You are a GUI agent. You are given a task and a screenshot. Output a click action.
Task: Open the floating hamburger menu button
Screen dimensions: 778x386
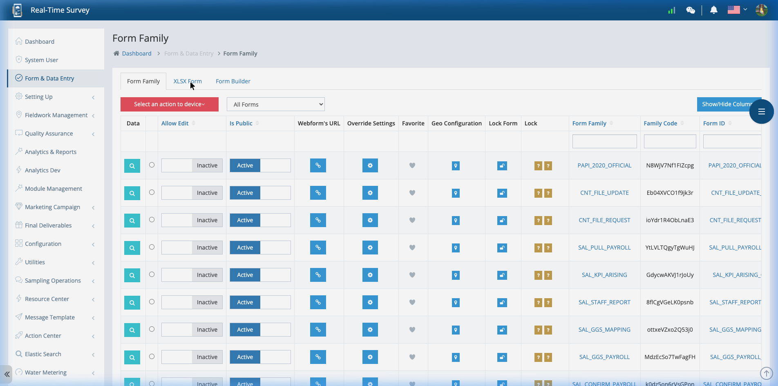pos(761,112)
